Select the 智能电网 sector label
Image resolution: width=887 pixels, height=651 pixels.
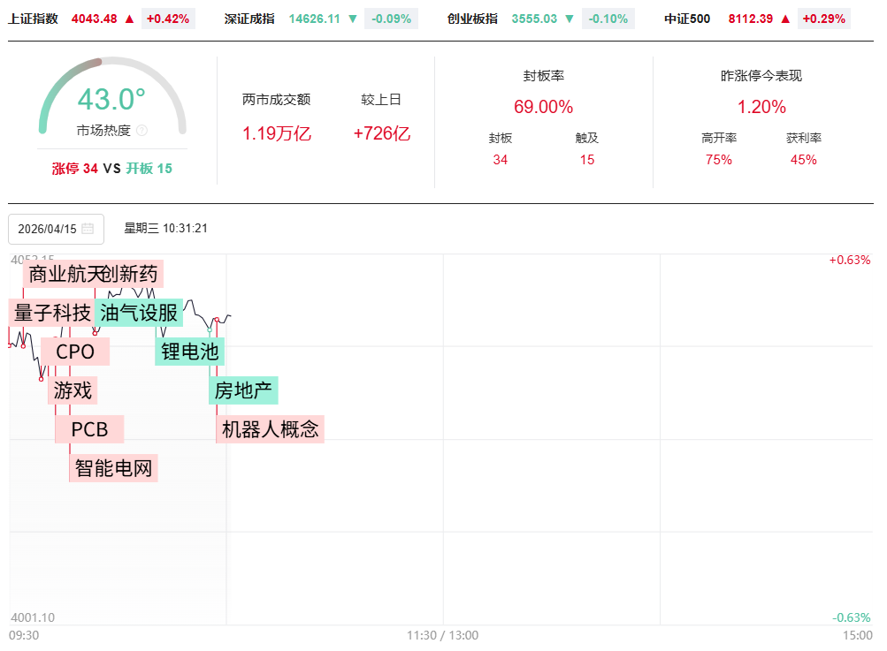coord(115,468)
